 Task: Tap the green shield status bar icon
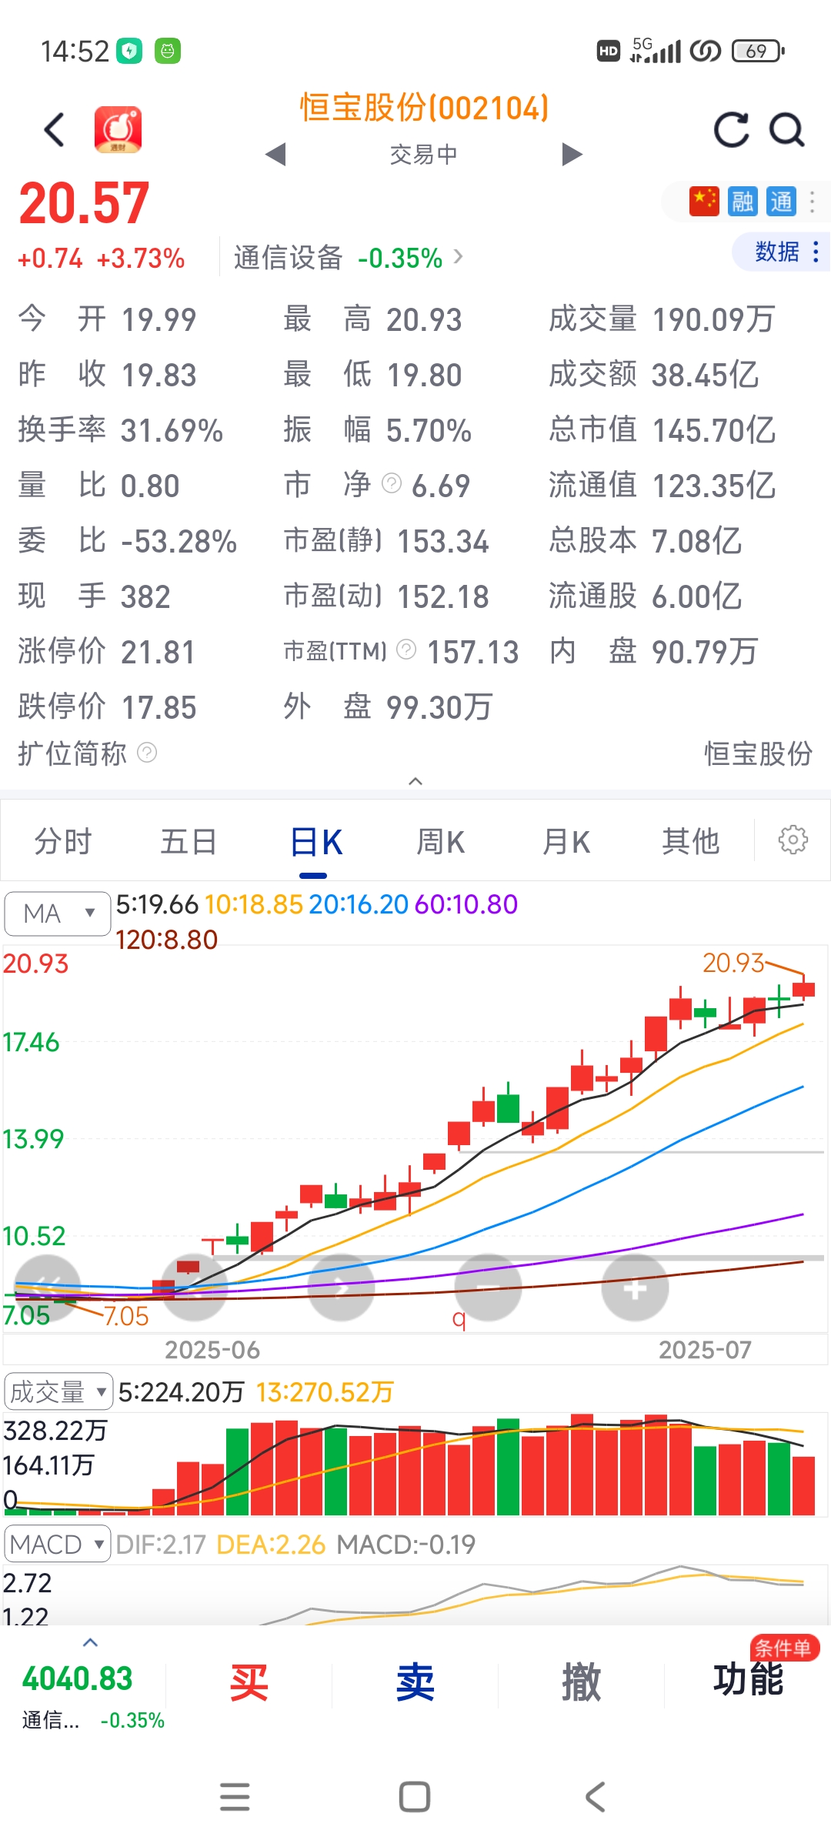(129, 51)
